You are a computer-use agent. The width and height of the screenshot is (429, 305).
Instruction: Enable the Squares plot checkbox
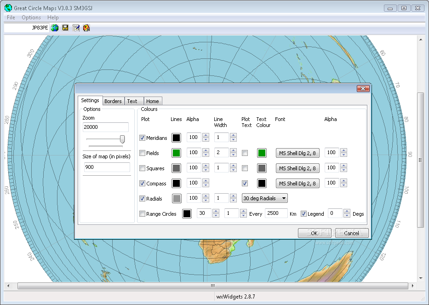[x=142, y=168]
